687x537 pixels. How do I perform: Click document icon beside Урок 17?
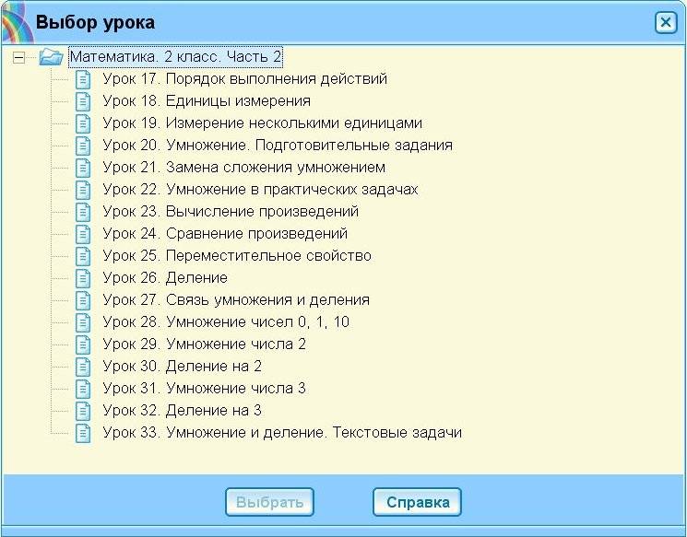tap(83, 79)
